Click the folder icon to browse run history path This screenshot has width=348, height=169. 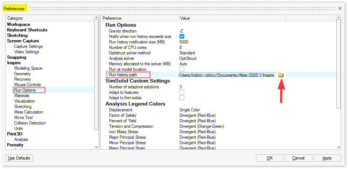[281, 75]
